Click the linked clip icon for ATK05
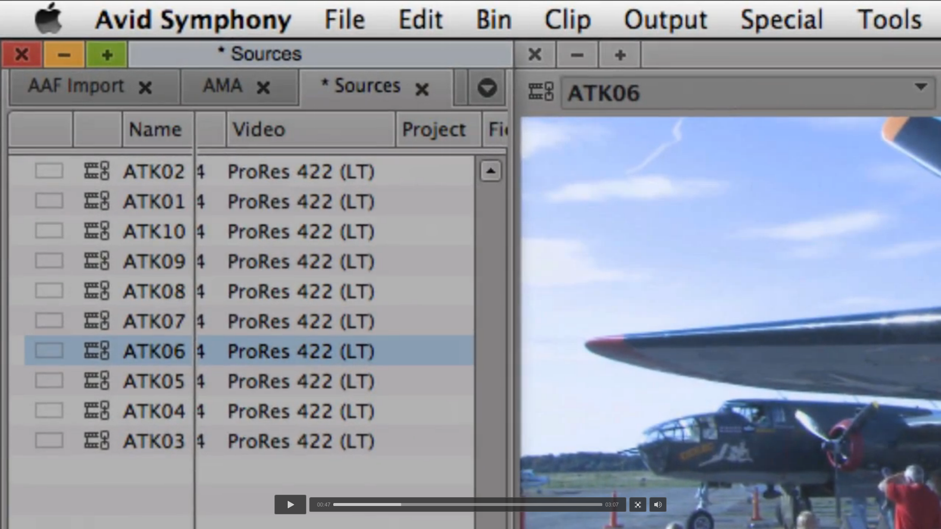The image size is (941, 529). point(97,381)
